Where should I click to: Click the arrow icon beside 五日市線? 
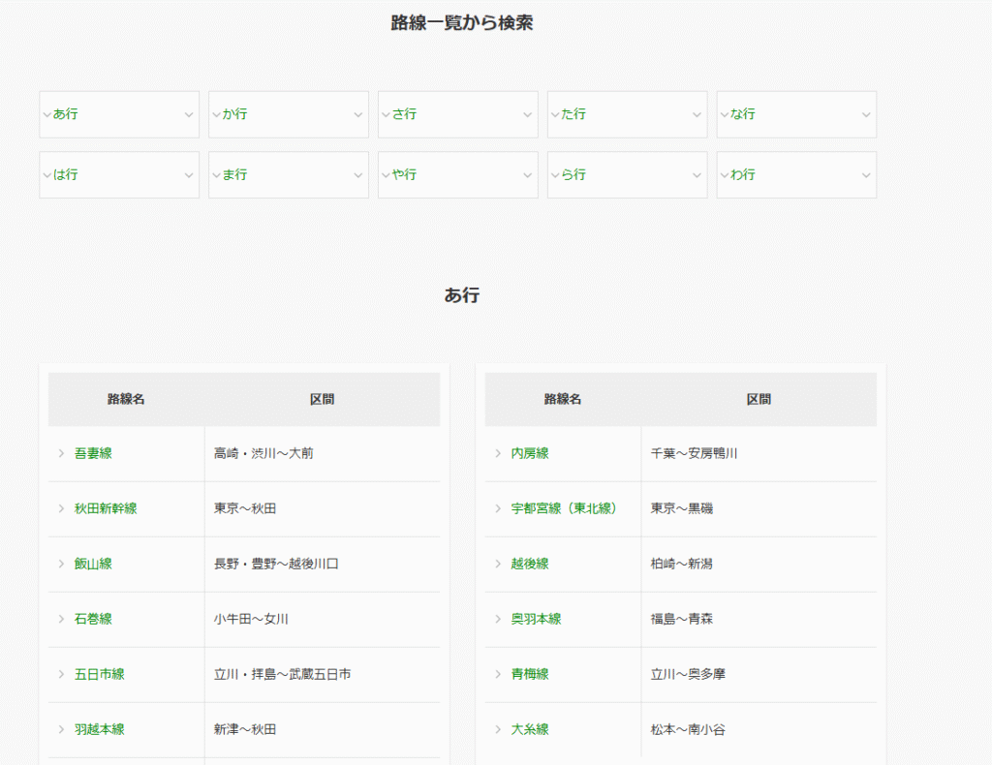[x=61, y=674]
